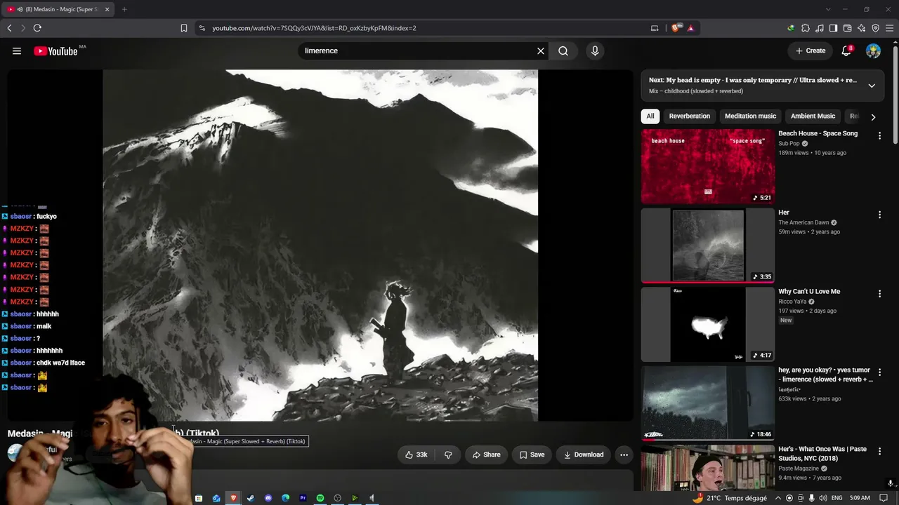Open a new browser tab
The image size is (899, 505).
tap(124, 9)
